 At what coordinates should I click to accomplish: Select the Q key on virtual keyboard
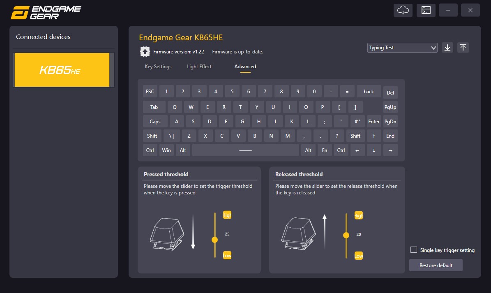pyautogui.click(x=175, y=107)
